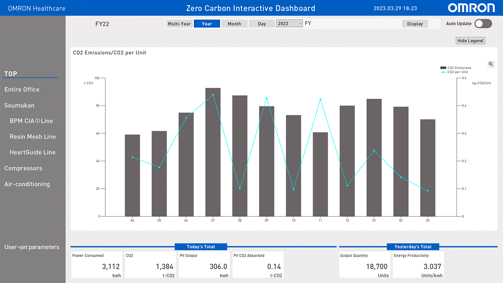Image resolution: width=503 pixels, height=283 pixels.
Task: Enable the Auto Update switch
Action: [483, 24]
